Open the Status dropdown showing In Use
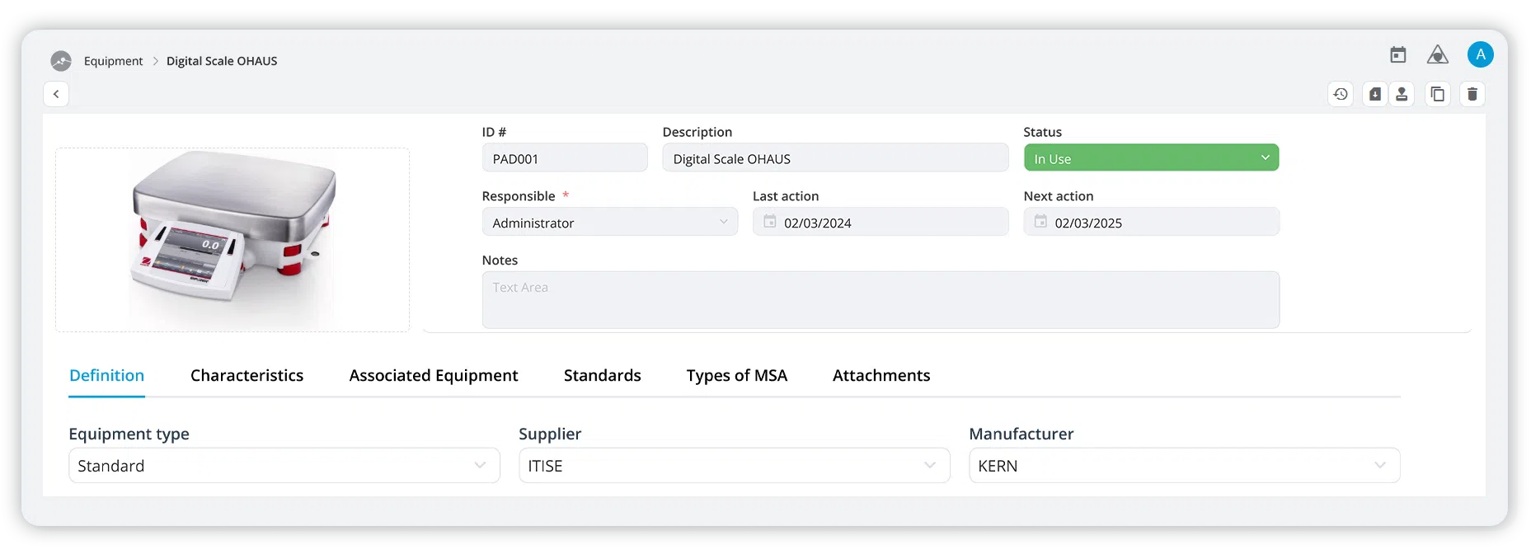This screenshot has height=554, width=1531. click(x=1151, y=158)
